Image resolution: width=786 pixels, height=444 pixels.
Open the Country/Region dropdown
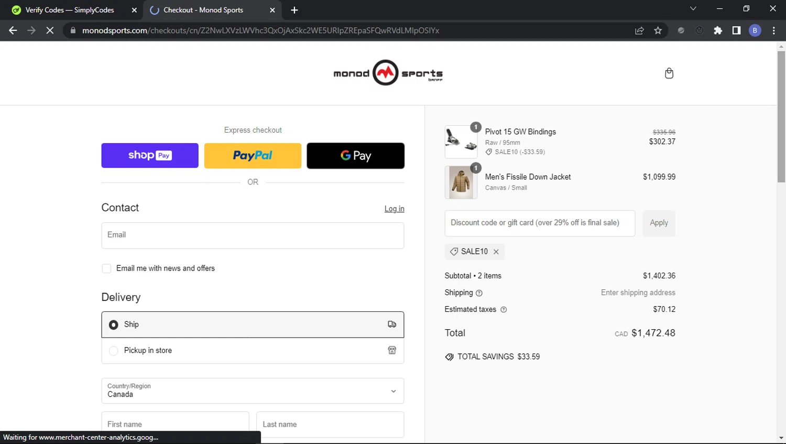click(x=253, y=391)
